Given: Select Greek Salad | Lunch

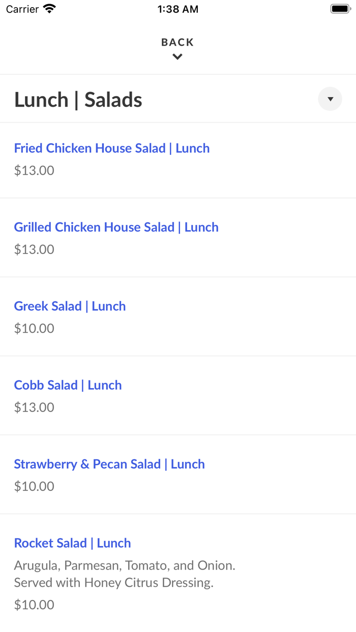Looking at the screenshot, I should (x=70, y=306).
